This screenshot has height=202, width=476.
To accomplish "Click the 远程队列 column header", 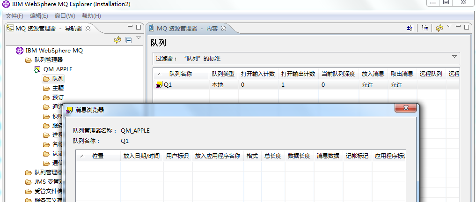I will click(431, 74).
